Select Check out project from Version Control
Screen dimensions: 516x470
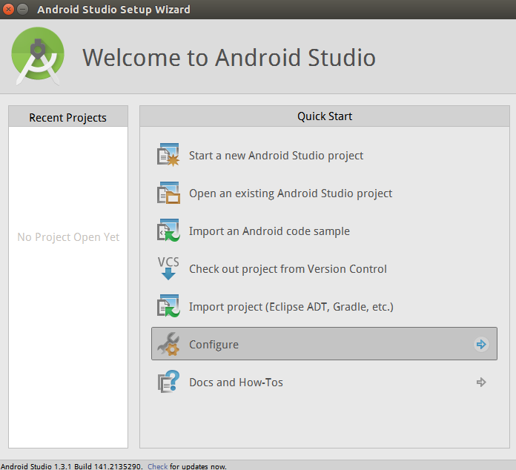point(288,269)
